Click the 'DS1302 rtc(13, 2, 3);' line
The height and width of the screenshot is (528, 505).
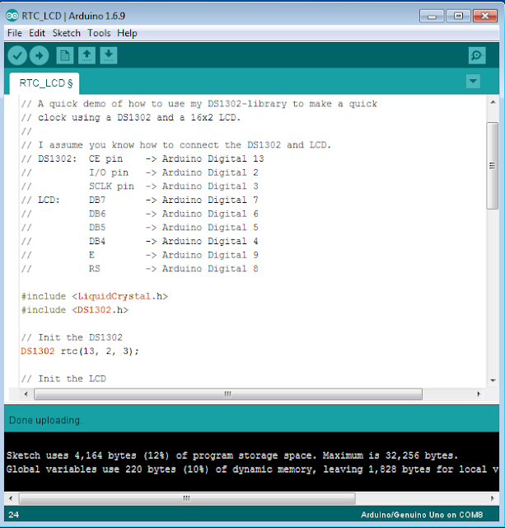[x=80, y=351]
